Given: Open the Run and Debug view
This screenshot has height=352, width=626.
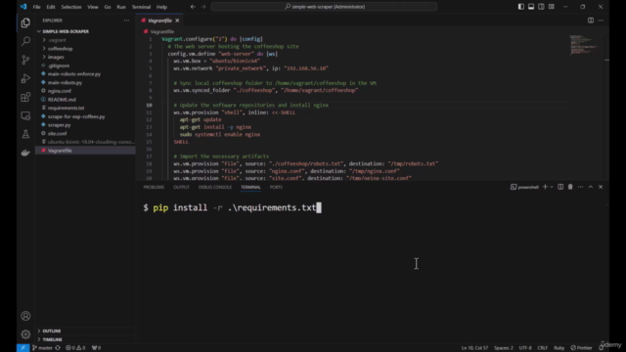Looking at the screenshot, I should (x=25, y=78).
